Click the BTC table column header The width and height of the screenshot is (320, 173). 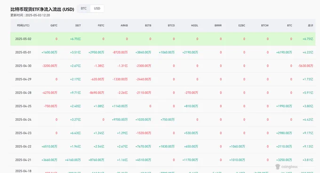coord(289,25)
